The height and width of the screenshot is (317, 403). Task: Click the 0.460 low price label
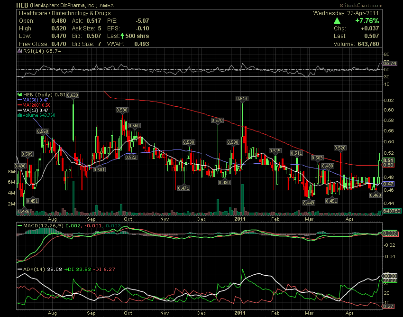tap(375, 196)
